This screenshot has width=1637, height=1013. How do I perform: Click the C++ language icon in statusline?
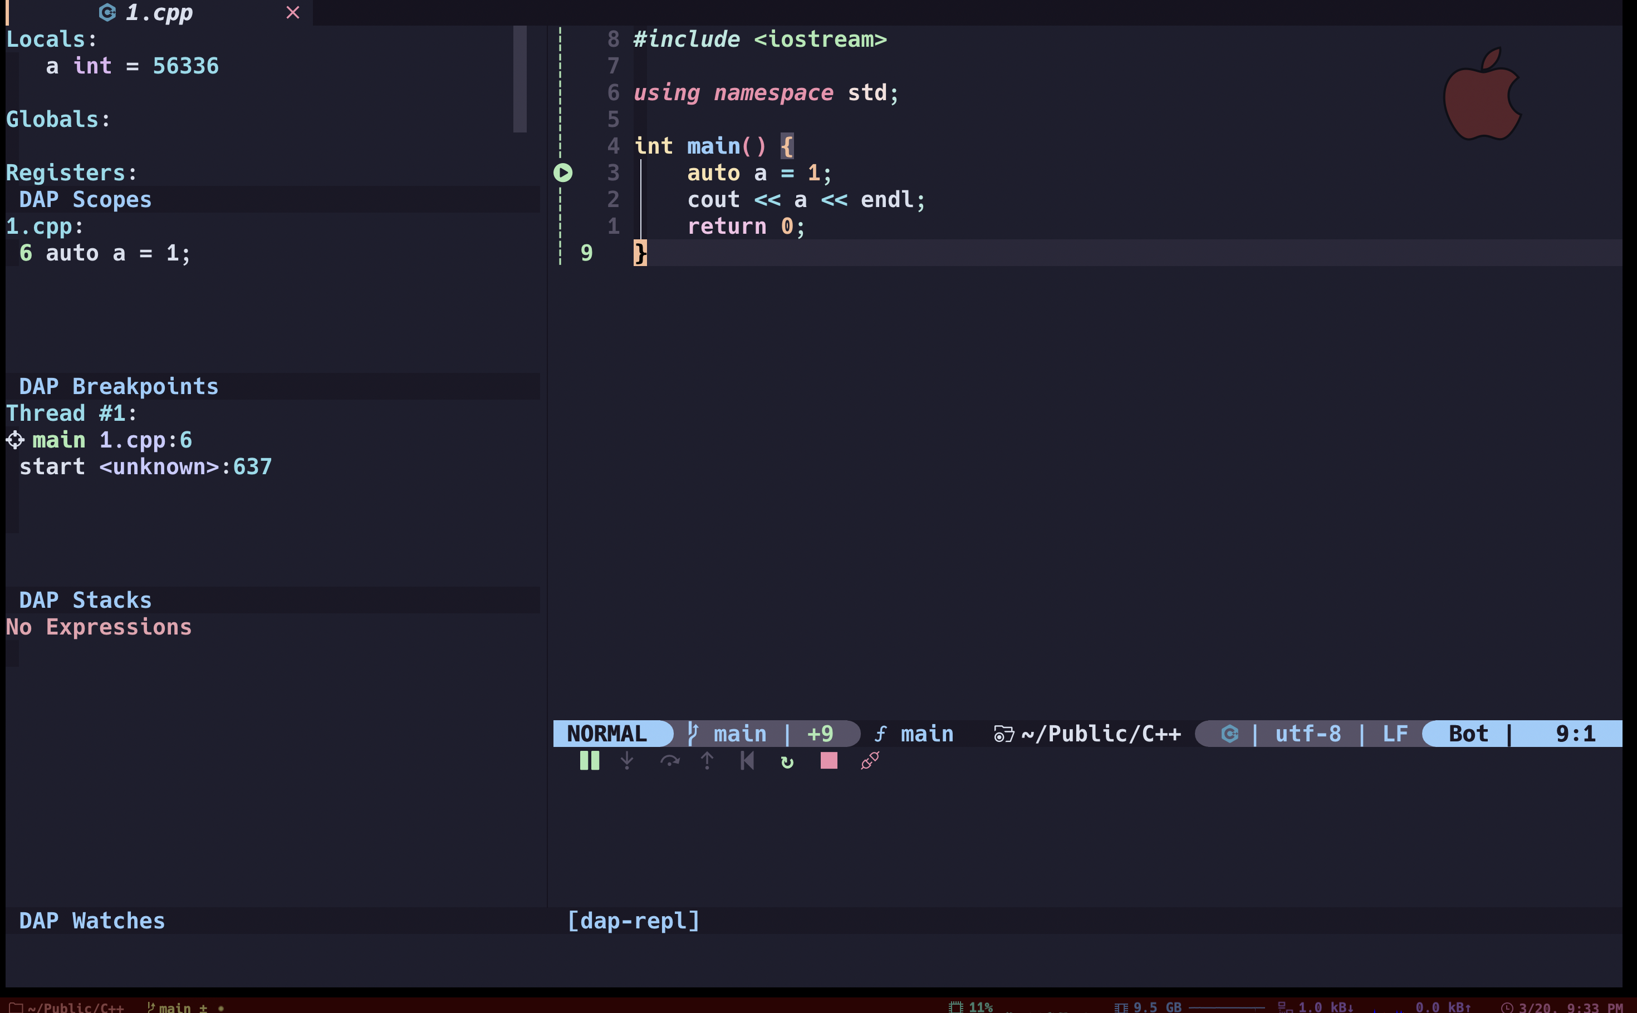[x=1229, y=734]
